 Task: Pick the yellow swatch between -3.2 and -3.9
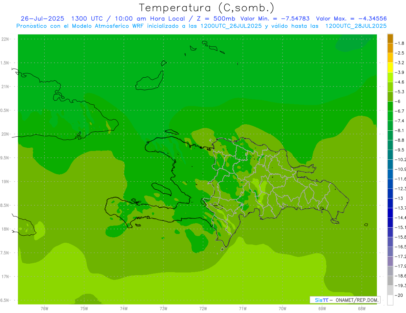click(390, 68)
